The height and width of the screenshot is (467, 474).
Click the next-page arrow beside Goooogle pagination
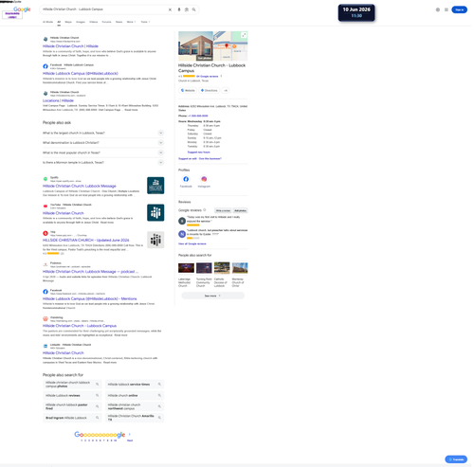130,435
